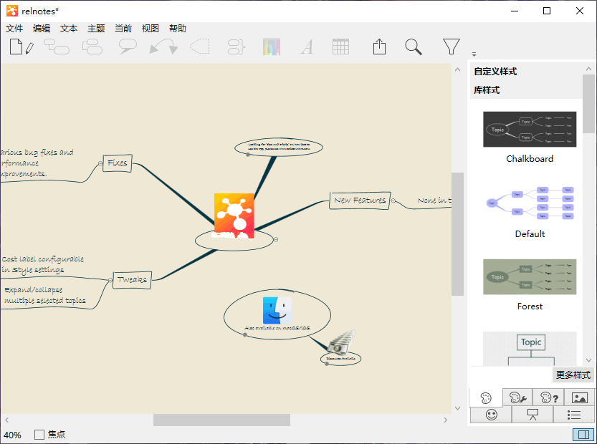
Task: Select the Tweaks topic node
Action: coord(132,279)
